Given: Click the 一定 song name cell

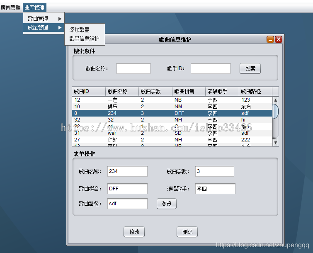Looking at the screenshot, I should click(122, 100).
